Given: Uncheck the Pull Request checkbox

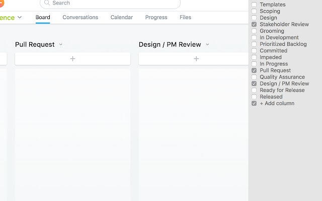Looking at the screenshot, I should click(x=254, y=70).
